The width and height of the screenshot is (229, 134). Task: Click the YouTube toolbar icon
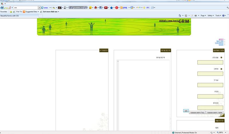click(106, 8)
